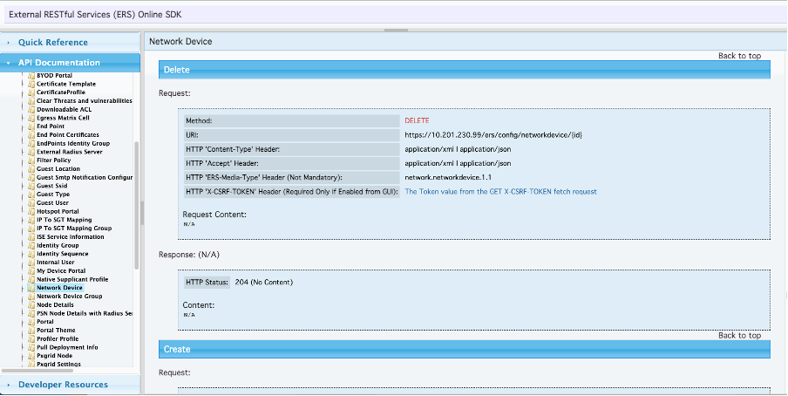This screenshot has width=788, height=396.
Task: Click the Internal User folder icon
Action: click(x=31, y=263)
